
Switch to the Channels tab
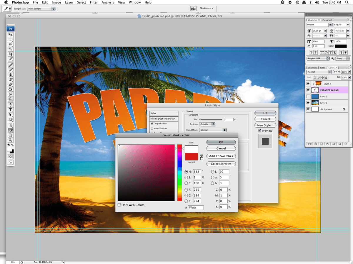click(312, 68)
